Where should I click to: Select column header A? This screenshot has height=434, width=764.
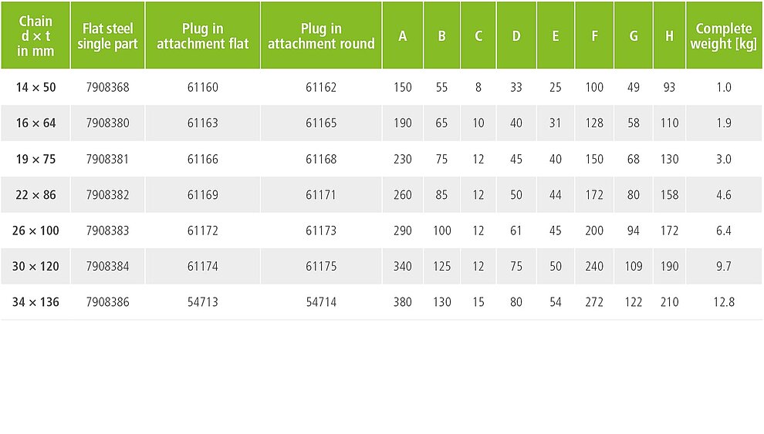coord(403,35)
